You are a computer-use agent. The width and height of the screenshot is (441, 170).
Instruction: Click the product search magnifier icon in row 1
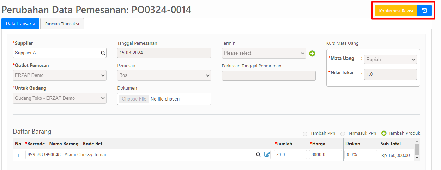pos(259,154)
